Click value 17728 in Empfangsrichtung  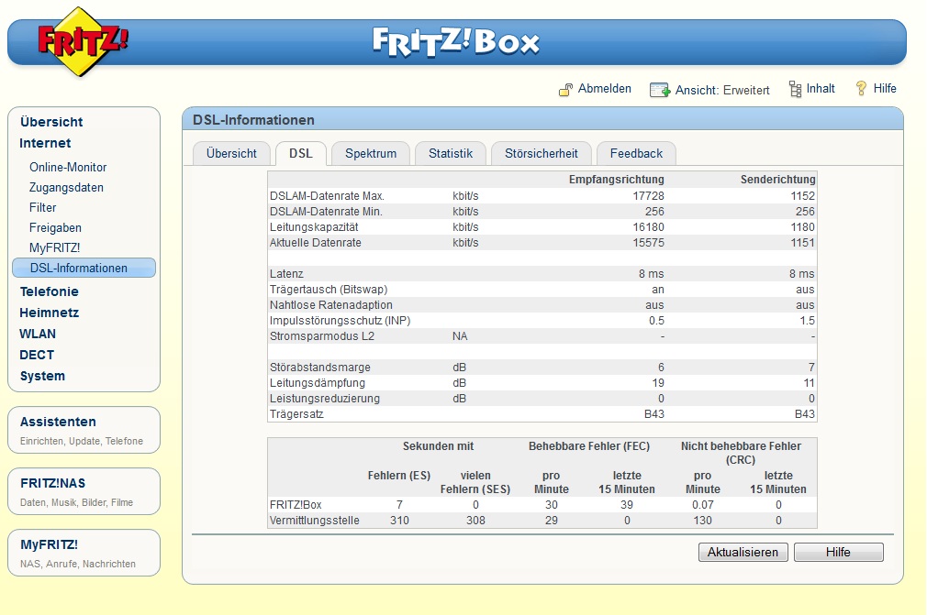649,196
